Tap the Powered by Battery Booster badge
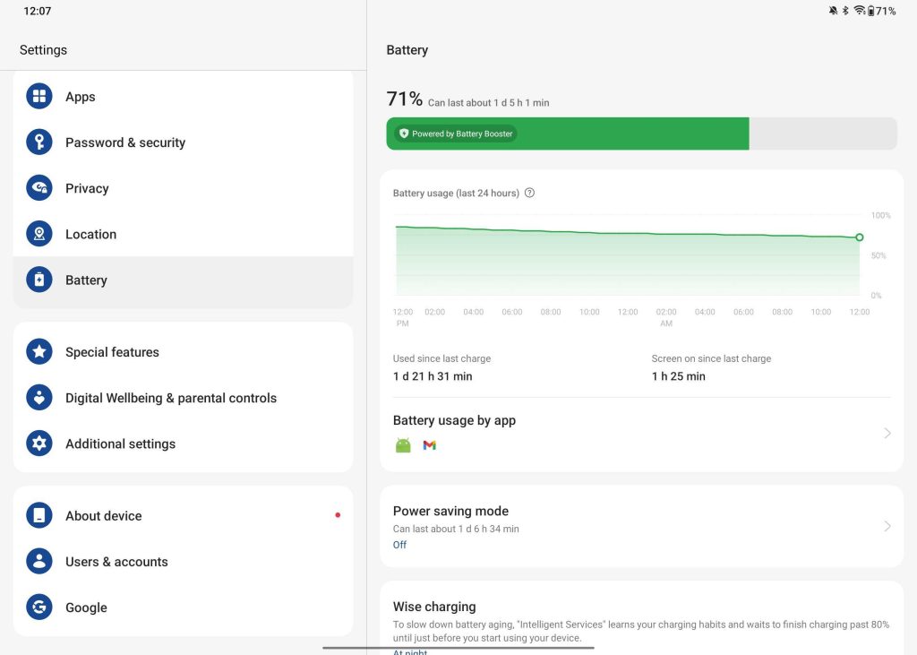917x655 pixels. pos(457,134)
